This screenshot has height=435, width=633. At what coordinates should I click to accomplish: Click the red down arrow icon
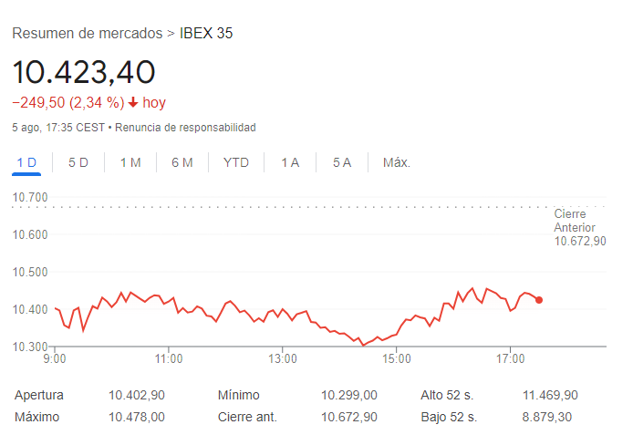[x=133, y=103]
